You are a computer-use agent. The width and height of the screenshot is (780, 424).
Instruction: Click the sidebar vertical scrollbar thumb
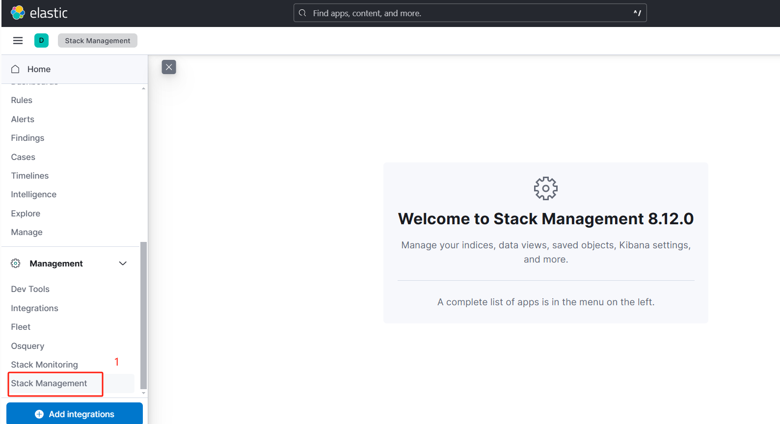click(143, 315)
